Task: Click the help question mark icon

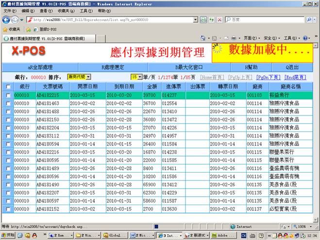Action: 305,38
